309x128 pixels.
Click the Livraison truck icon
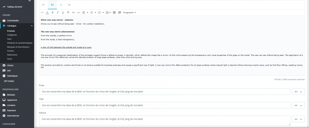[4, 105]
